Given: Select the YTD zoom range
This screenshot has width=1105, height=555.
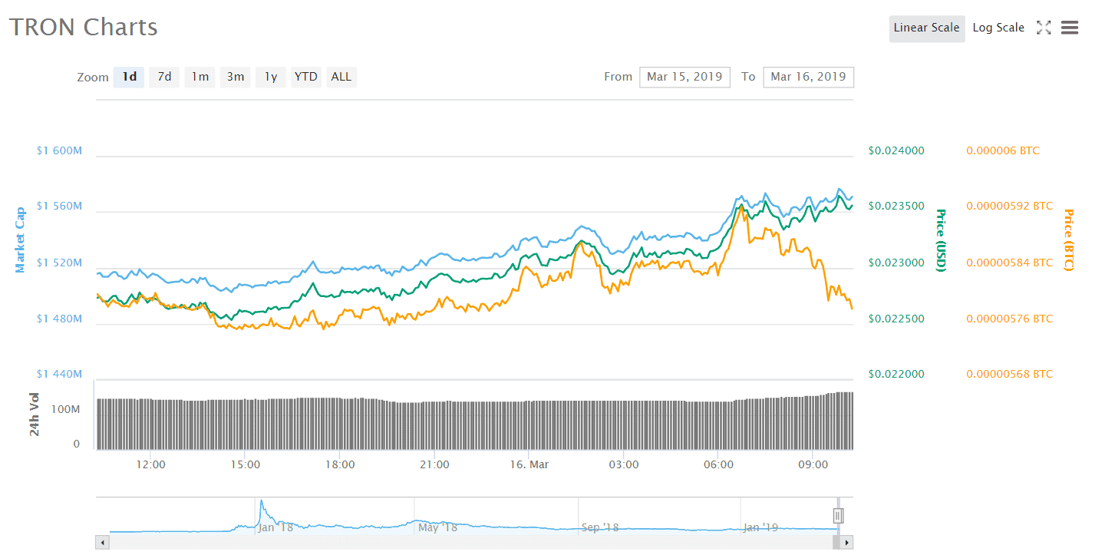Looking at the screenshot, I should pos(306,77).
